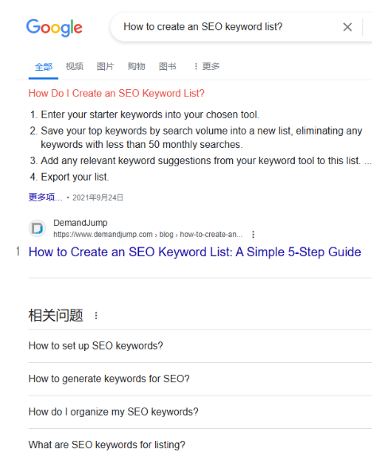Clear the search query with X icon
The width and height of the screenshot is (372, 460).
[347, 27]
